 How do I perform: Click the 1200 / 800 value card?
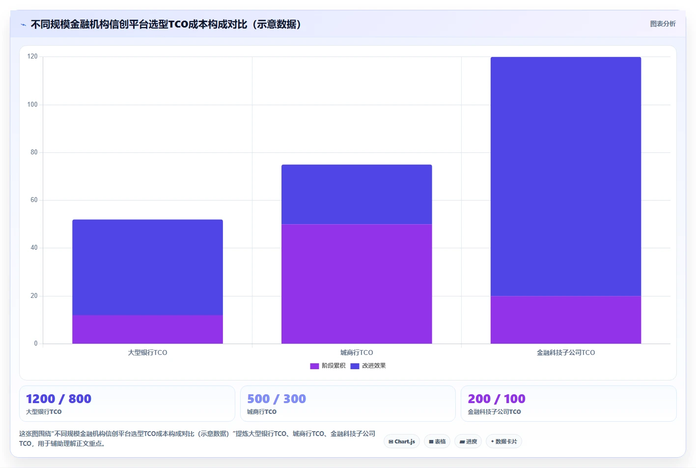pyautogui.click(x=127, y=404)
